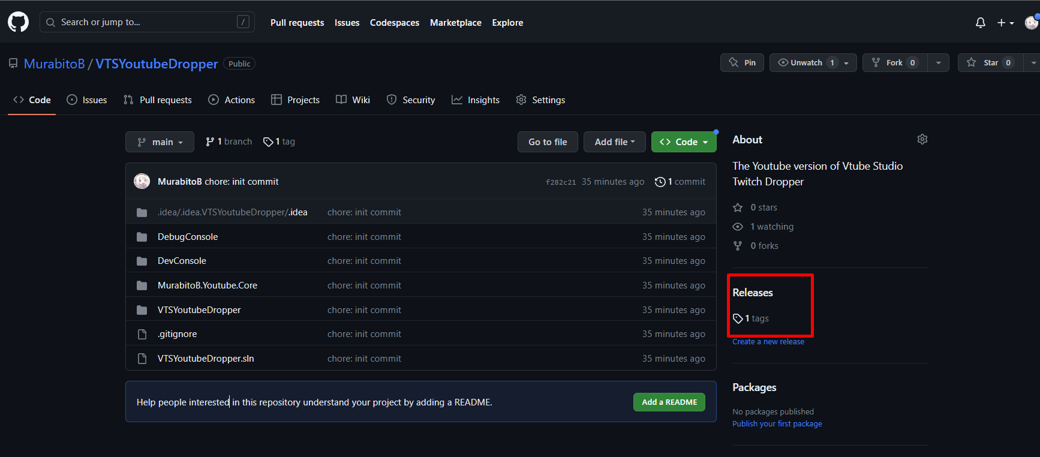The width and height of the screenshot is (1040, 457).
Task: View the 1 branch link
Action: point(229,142)
